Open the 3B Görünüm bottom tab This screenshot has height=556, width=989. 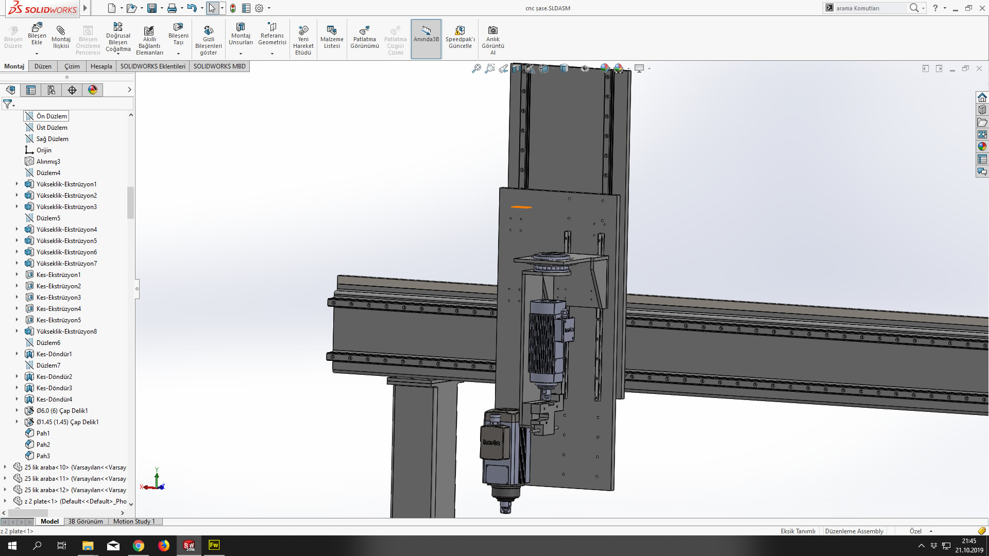click(x=86, y=522)
